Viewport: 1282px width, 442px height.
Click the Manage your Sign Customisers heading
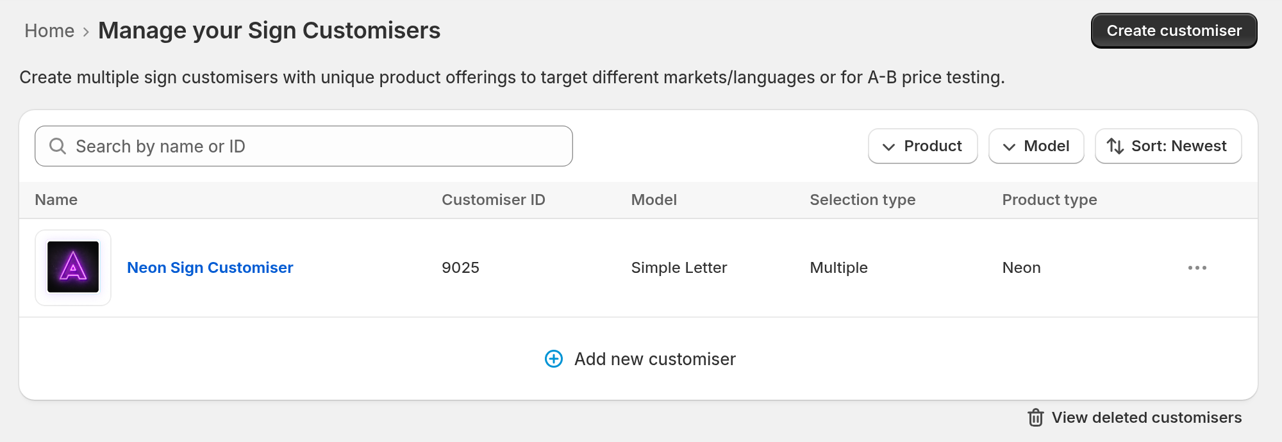pyautogui.click(x=269, y=31)
